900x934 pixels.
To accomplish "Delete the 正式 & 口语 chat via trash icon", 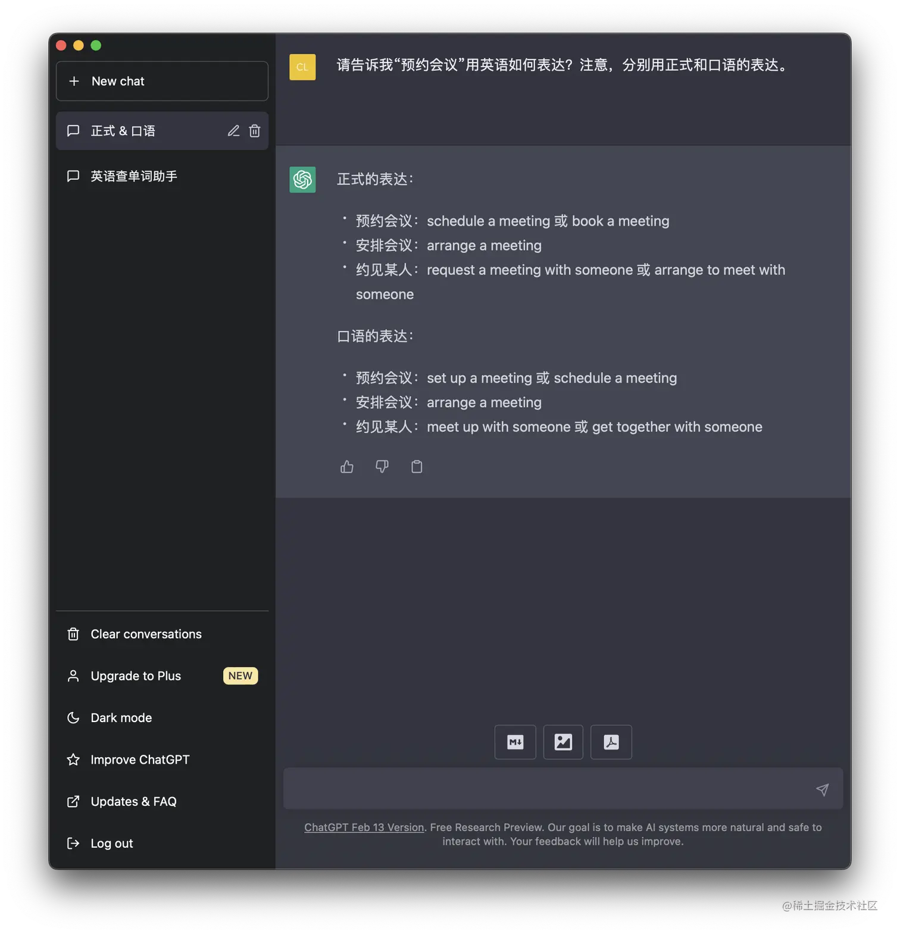I will click(x=255, y=131).
